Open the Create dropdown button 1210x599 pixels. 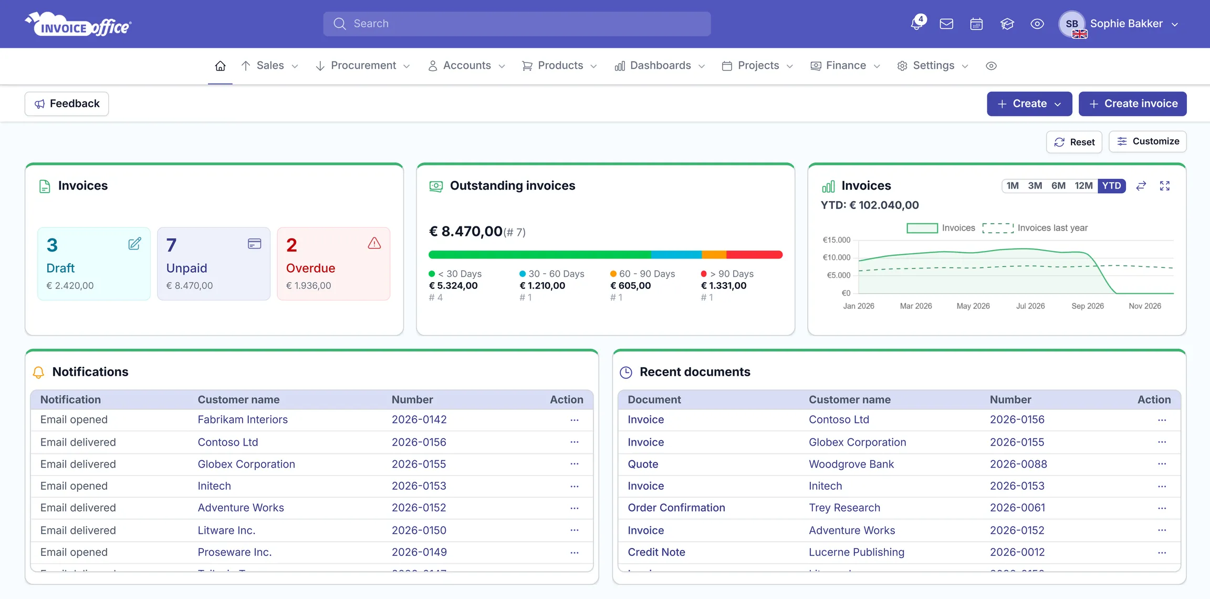point(1029,104)
